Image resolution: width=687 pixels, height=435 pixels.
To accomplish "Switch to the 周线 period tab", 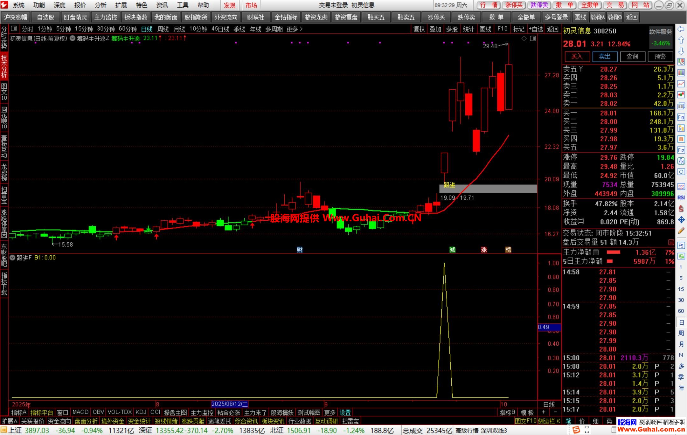I will pyautogui.click(x=163, y=29).
